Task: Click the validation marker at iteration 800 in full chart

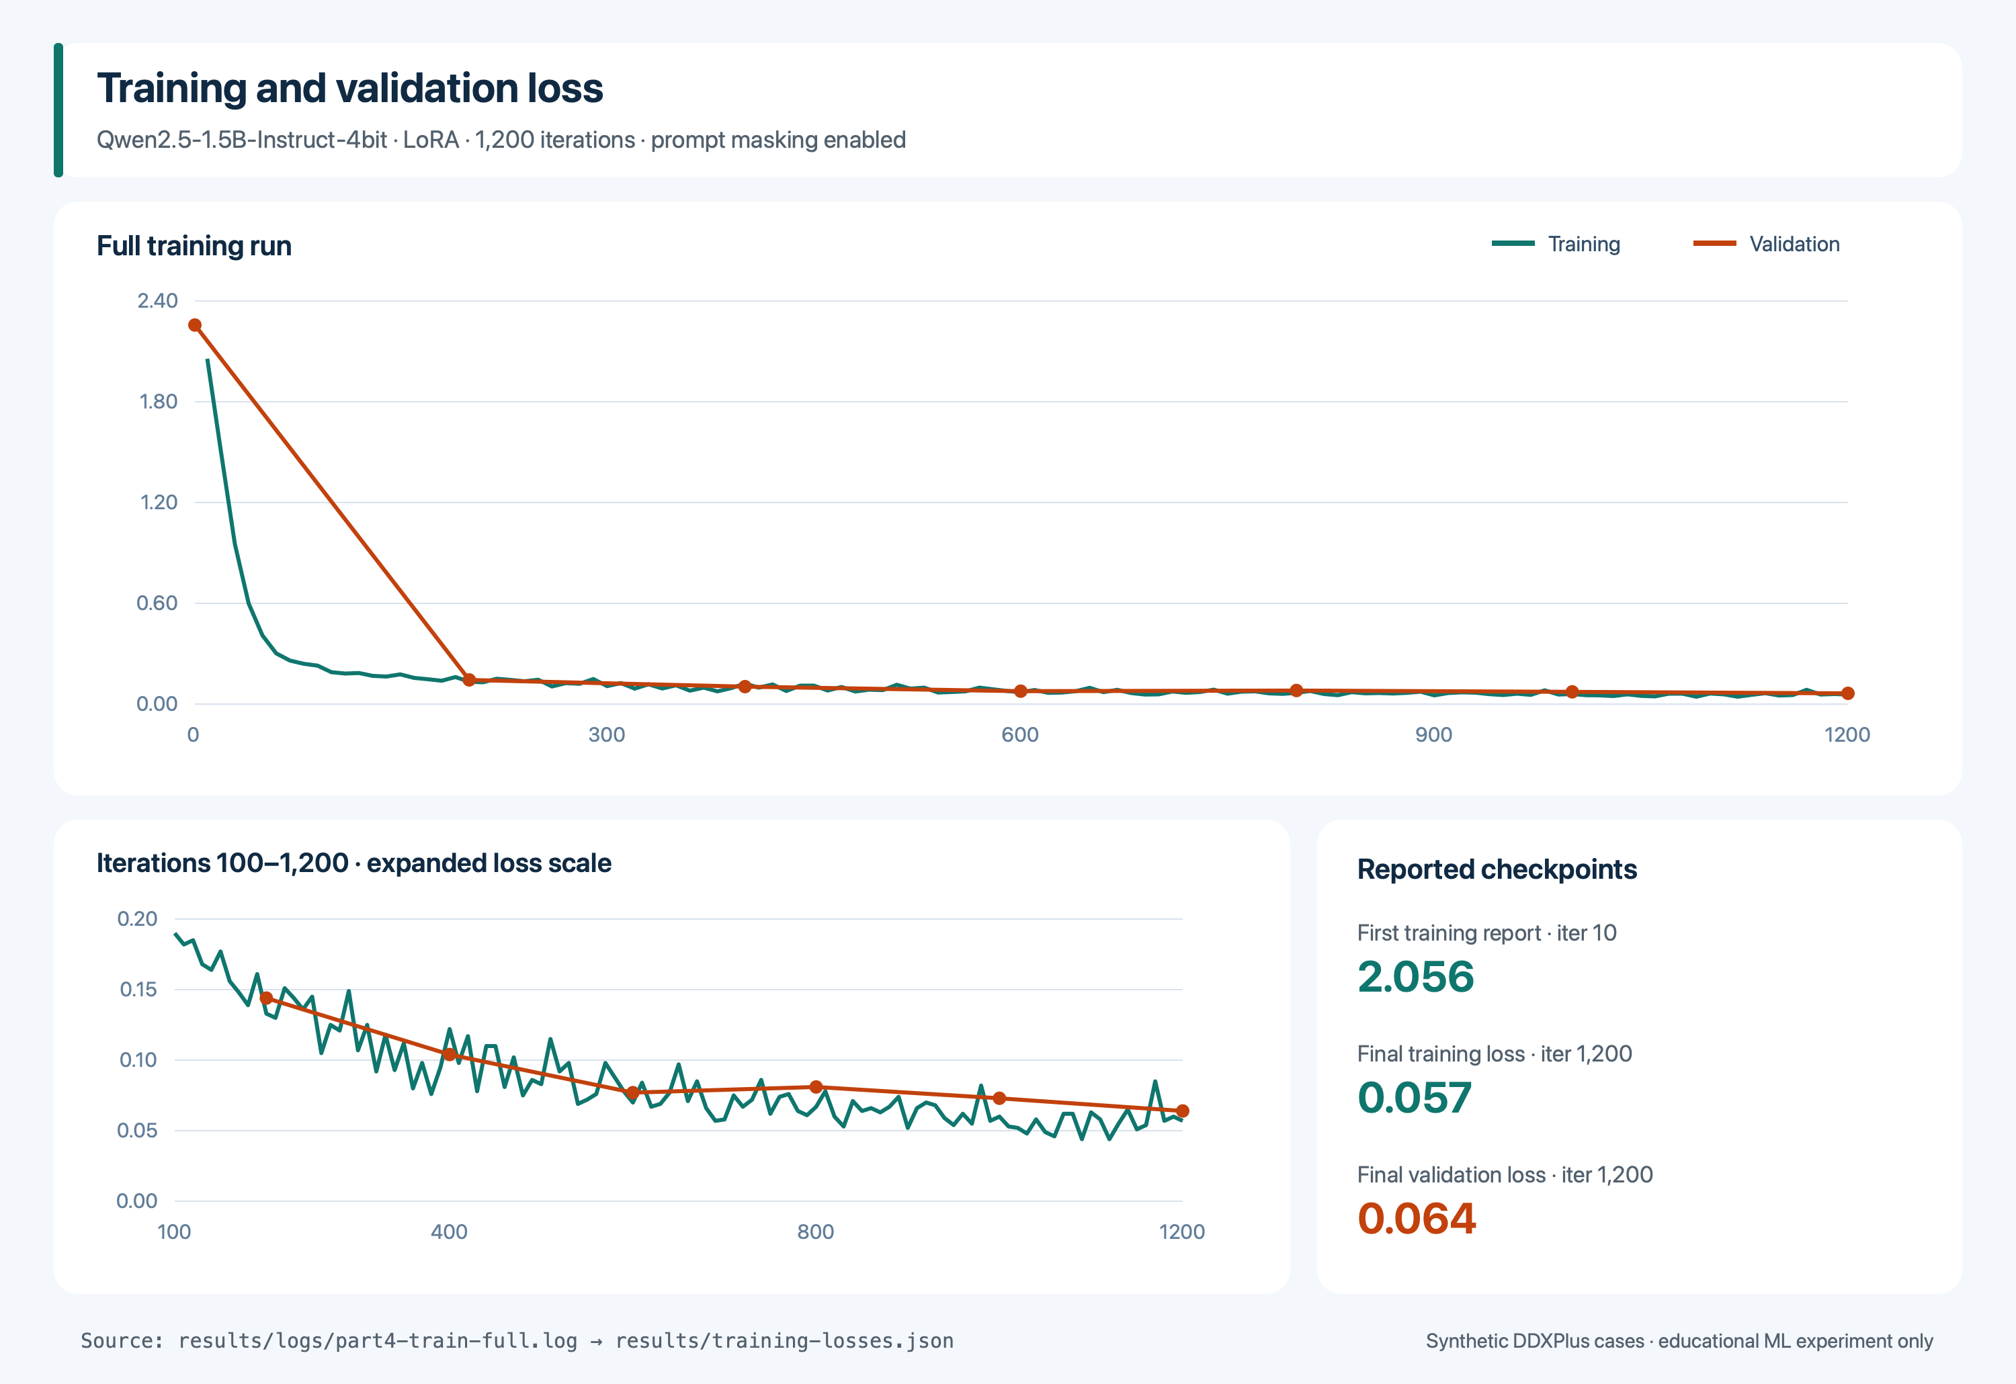Action: pyautogui.click(x=1296, y=690)
